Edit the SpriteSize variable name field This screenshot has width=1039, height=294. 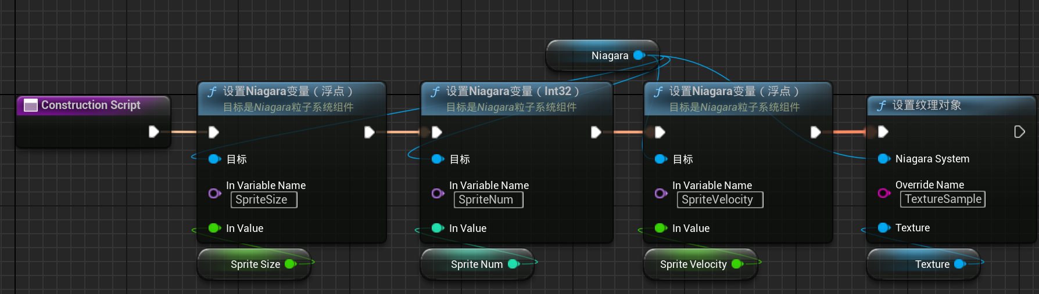[x=264, y=199]
